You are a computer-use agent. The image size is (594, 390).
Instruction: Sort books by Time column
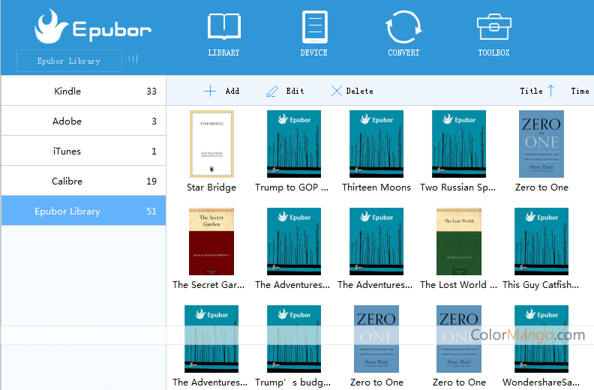[580, 91]
